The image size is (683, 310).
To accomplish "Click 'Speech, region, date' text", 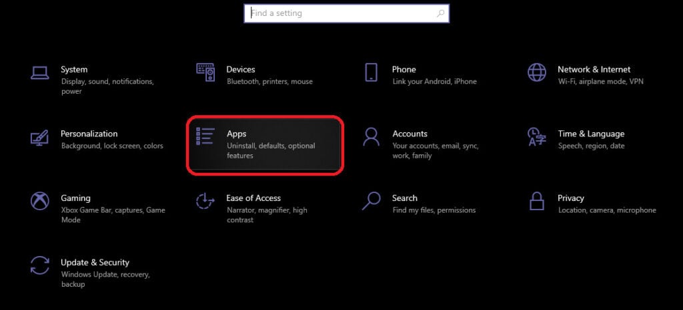I will [591, 146].
